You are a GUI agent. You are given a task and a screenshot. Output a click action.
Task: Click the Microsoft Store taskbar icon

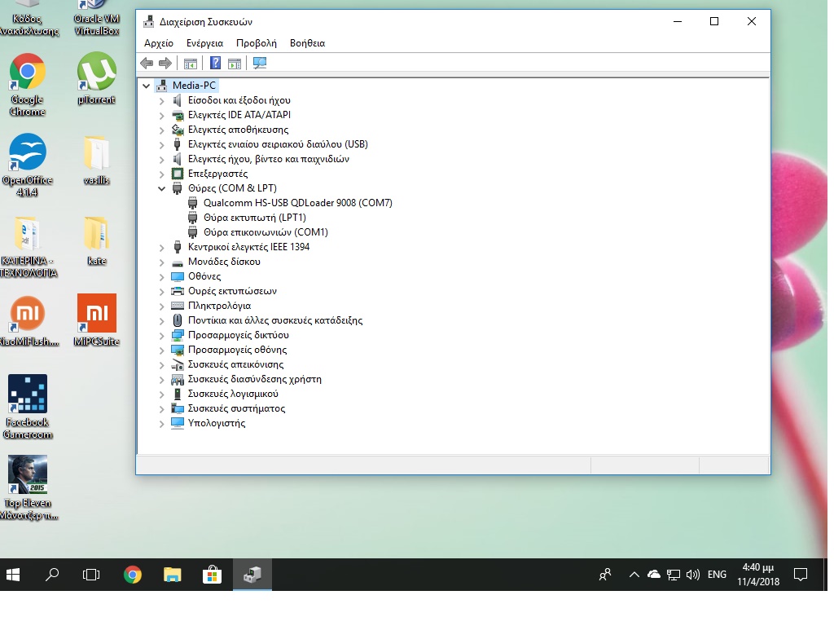[212, 575]
